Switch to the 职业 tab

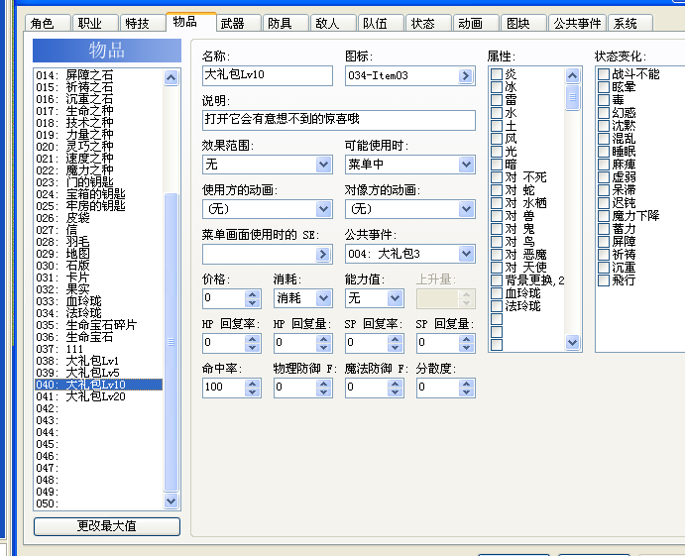[x=95, y=23]
